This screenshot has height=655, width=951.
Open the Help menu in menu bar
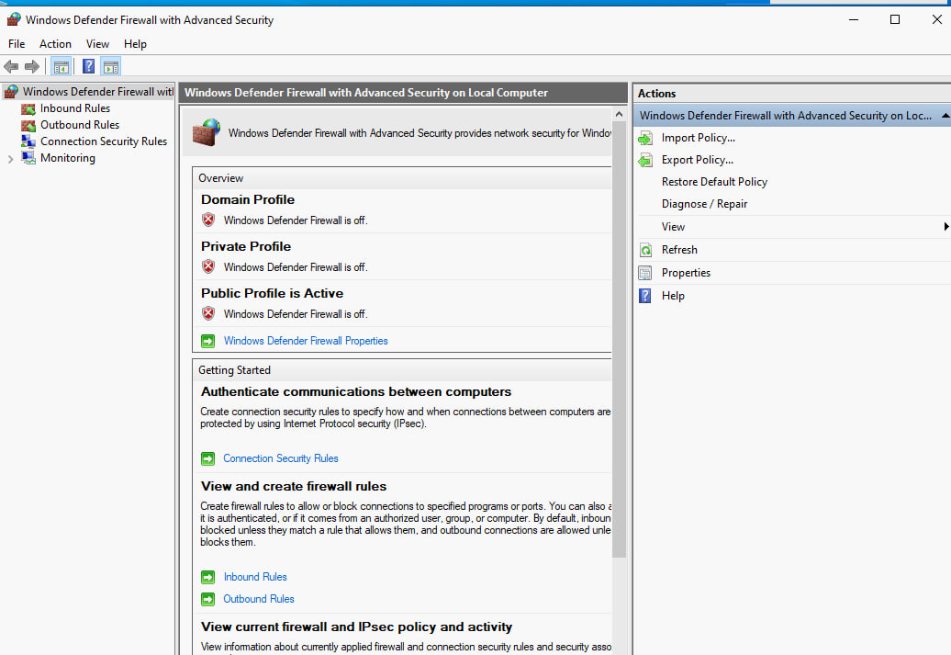(135, 44)
